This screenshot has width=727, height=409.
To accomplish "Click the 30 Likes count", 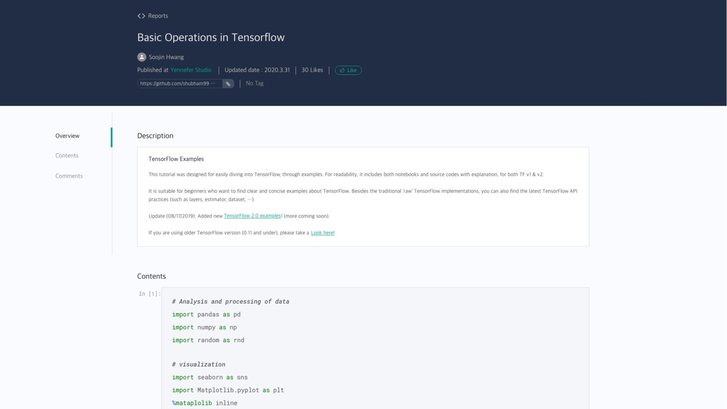I will (x=312, y=70).
